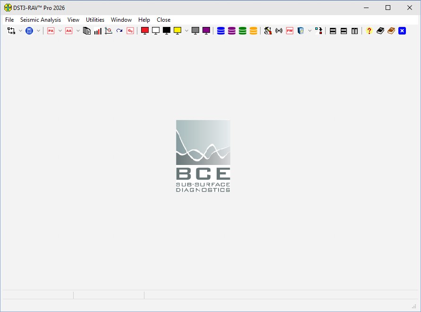Click the blue round calculator icon

[29, 31]
